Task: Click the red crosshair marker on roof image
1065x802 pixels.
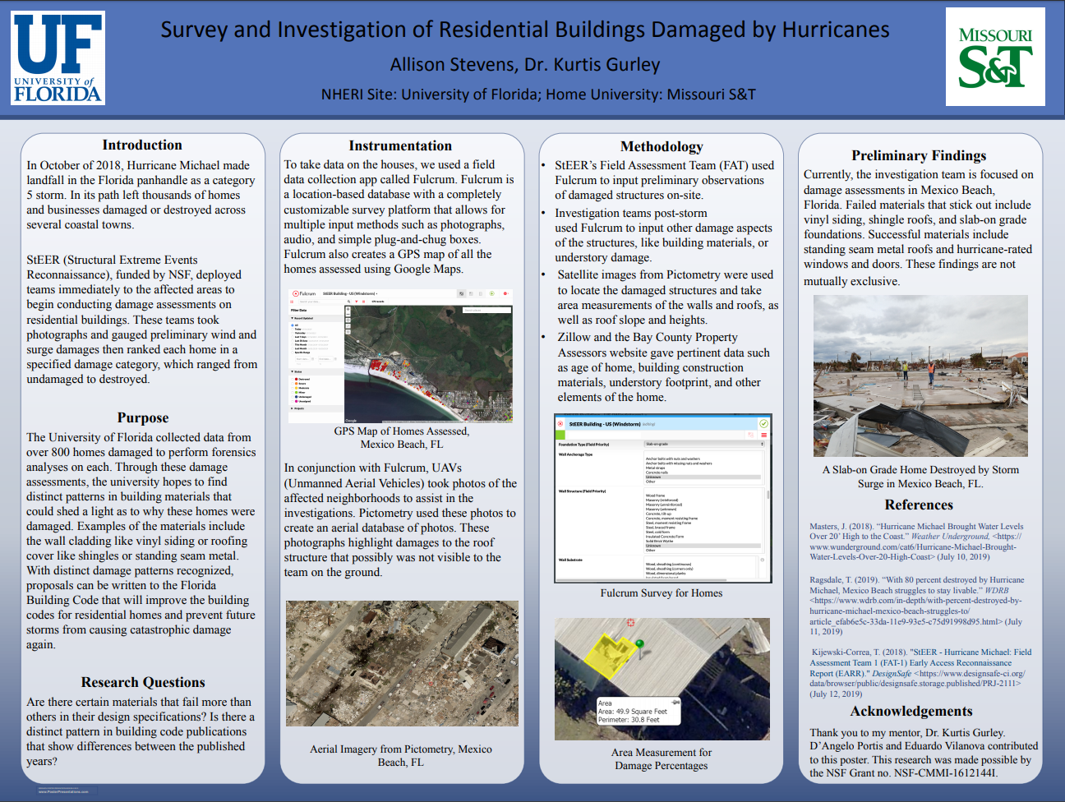Action: 632,622
